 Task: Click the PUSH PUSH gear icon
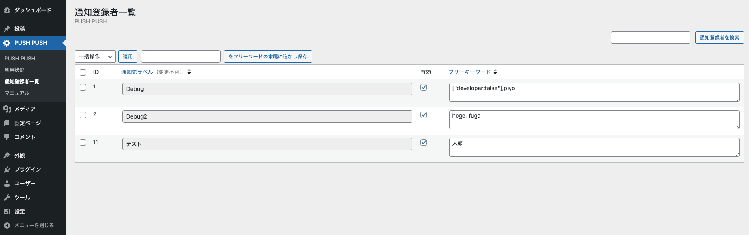[7, 43]
